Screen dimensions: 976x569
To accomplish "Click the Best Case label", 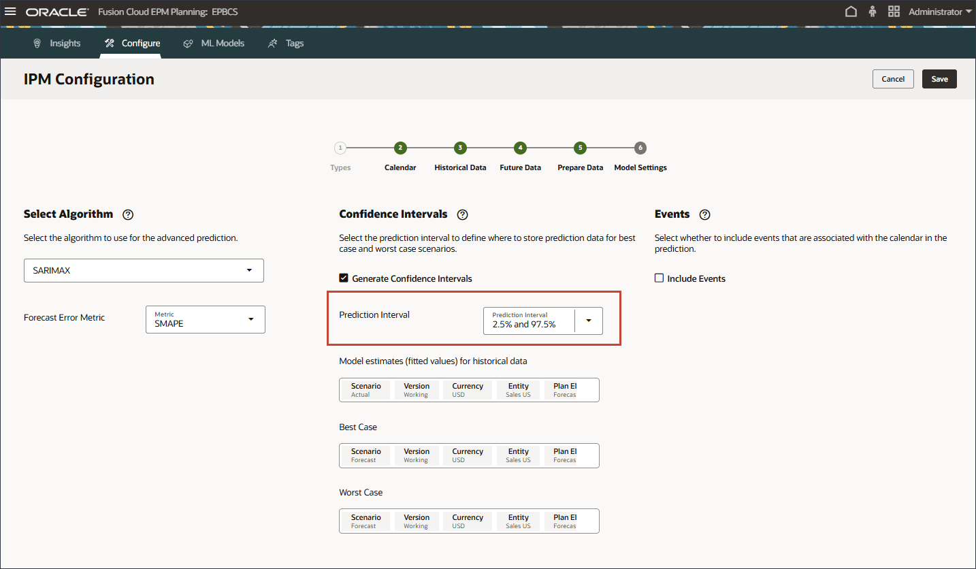I will (x=358, y=427).
